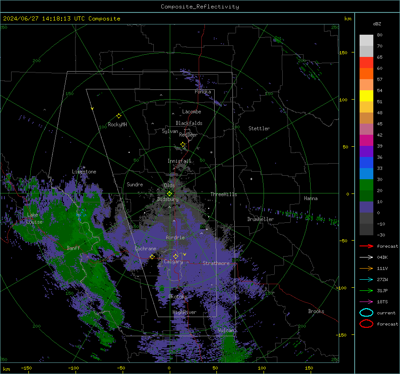Image resolution: width=400 pixels, height=374 pixels.
Task: Click the km unit label at the bottom left
Action: [x=6, y=369]
